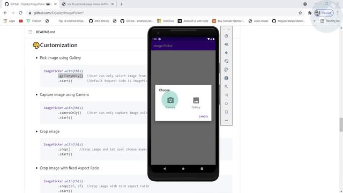This screenshot has width=343, height=193.
Task: Click emulator volume down button
Action: pos(226,53)
